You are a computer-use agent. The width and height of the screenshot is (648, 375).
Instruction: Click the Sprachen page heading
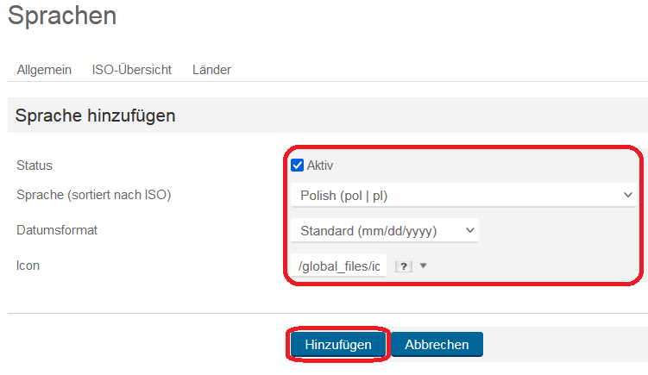[62, 16]
